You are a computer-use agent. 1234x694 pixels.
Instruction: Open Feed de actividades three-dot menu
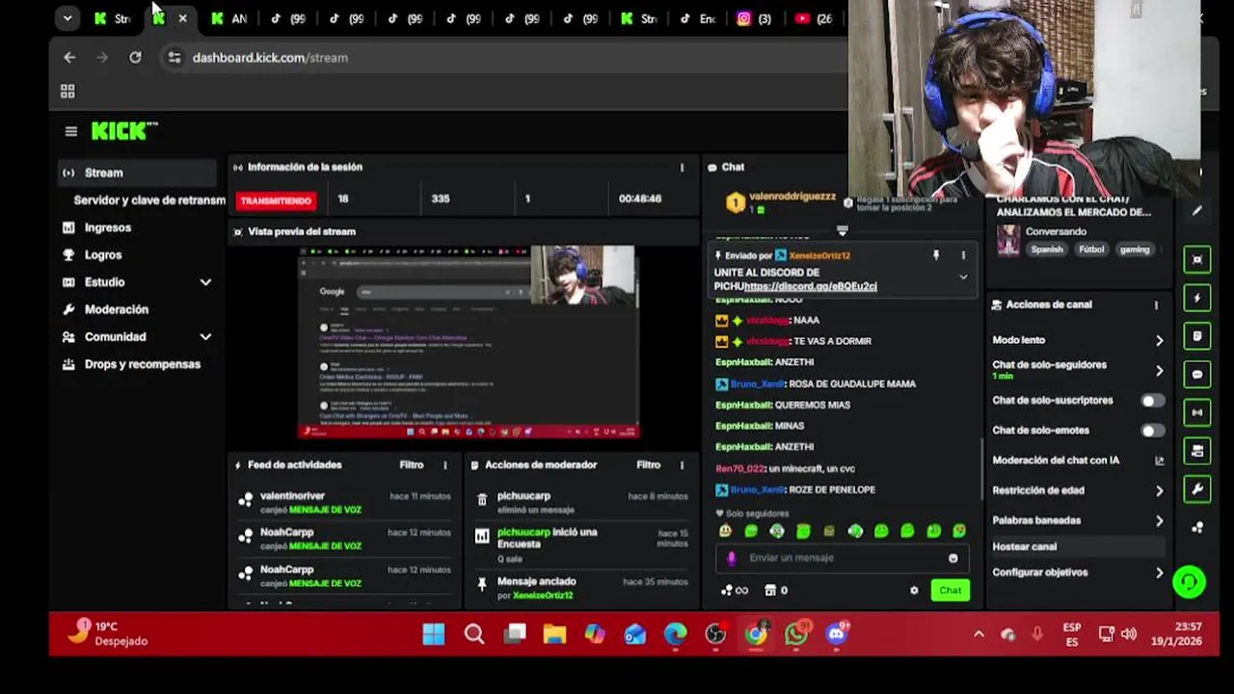[445, 466]
